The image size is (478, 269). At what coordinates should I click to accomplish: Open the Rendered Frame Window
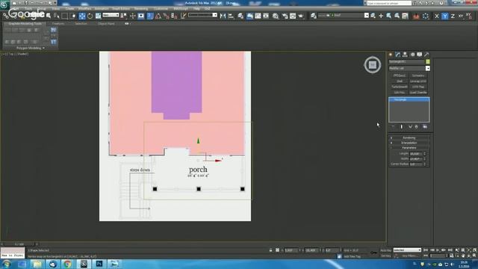(x=293, y=16)
